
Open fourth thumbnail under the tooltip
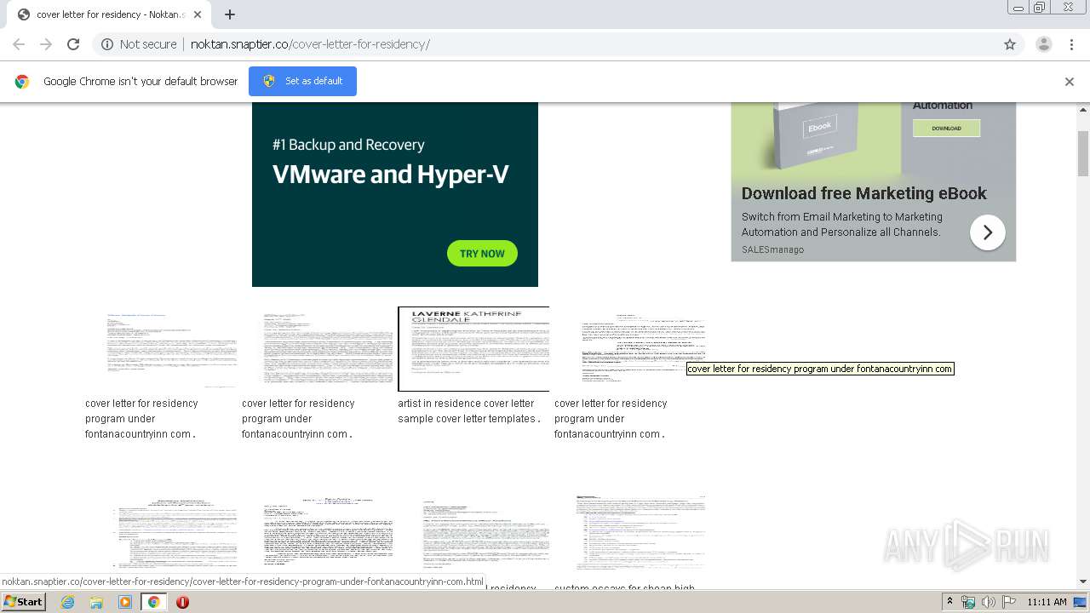click(630, 349)
